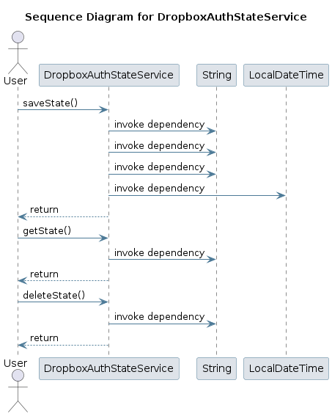Click the 'User' label above the footer actor
The height and width of the screenshot is (416, 332).
click(x=15, y=363)
